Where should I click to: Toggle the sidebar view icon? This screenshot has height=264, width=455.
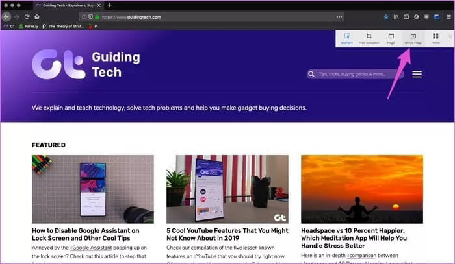coord(406,17)
